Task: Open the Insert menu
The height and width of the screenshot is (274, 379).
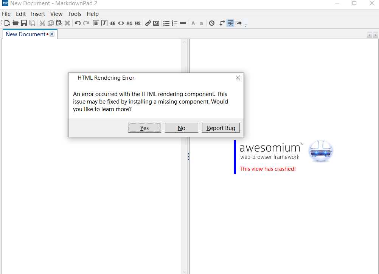Action: click(38, 14)
